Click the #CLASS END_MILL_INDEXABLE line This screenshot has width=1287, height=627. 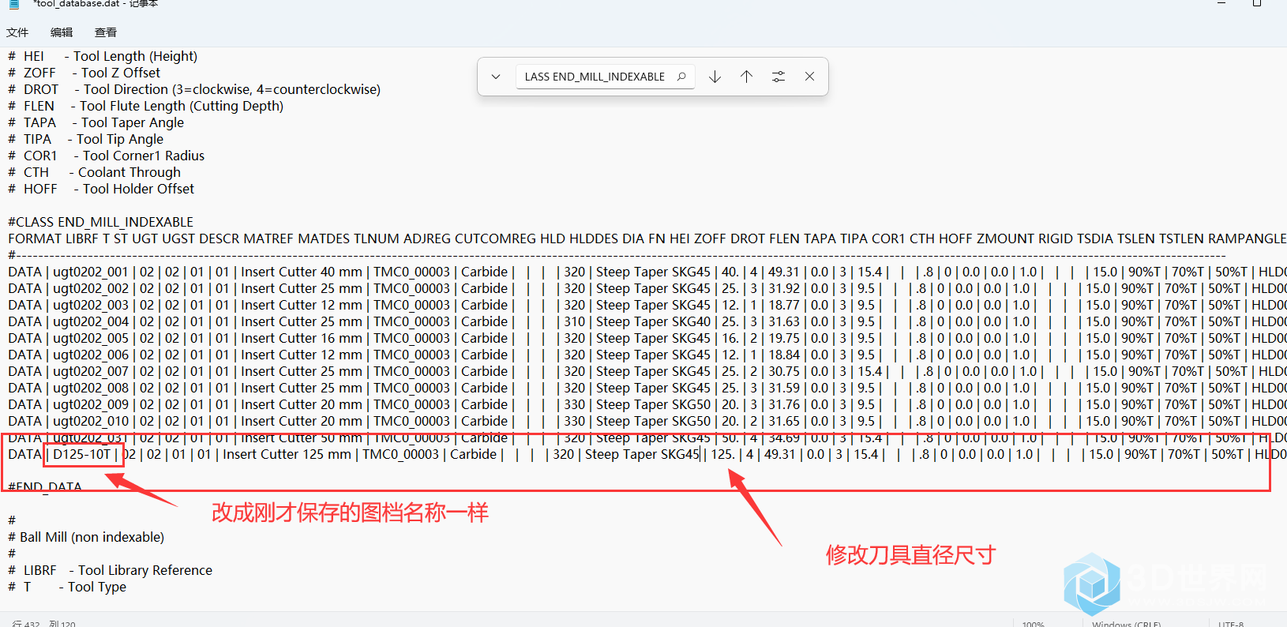(100, 222)
